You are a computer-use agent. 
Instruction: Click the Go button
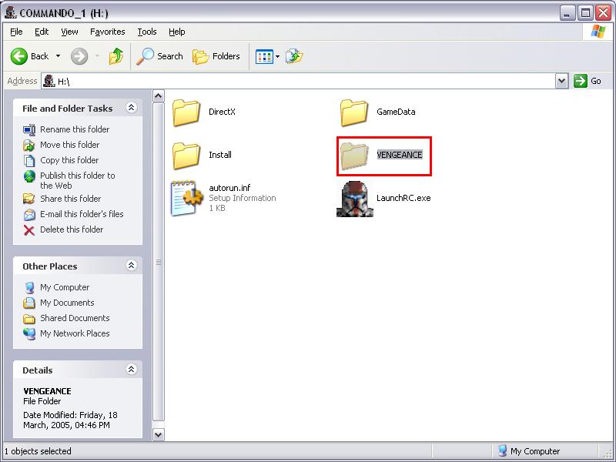point(588,81)
